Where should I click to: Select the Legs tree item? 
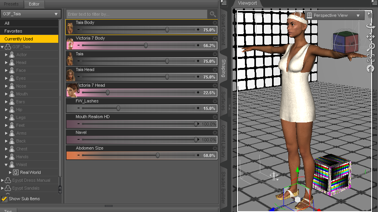(21, 117)
